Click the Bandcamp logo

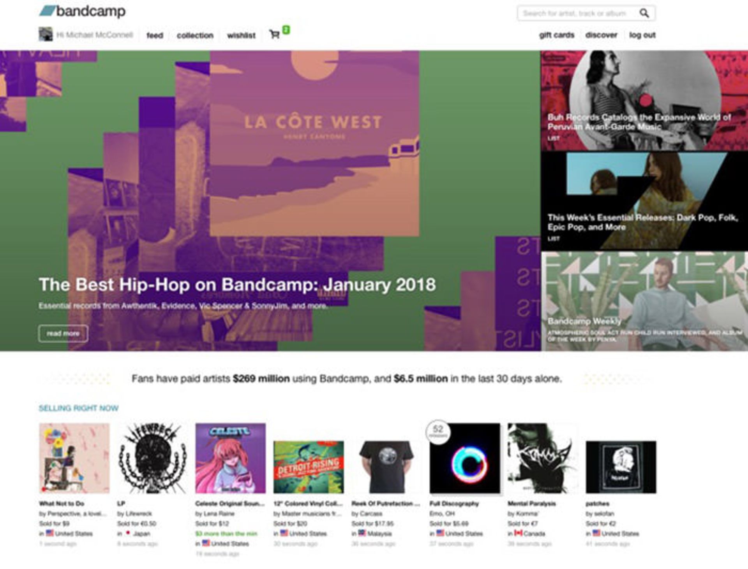[82, 11]
